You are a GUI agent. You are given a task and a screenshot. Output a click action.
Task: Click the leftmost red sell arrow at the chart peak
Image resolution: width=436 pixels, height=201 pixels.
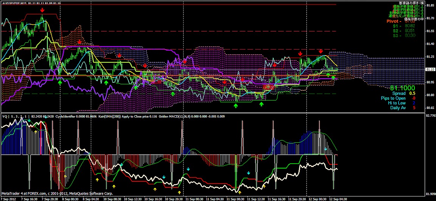pos(42,11)
